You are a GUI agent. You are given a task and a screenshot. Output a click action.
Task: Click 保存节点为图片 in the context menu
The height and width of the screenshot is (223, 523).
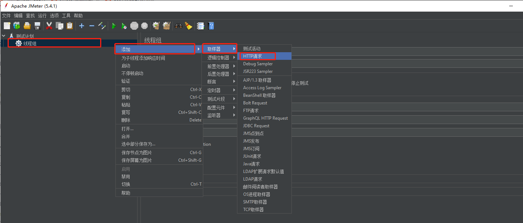(x=159, y=153)
